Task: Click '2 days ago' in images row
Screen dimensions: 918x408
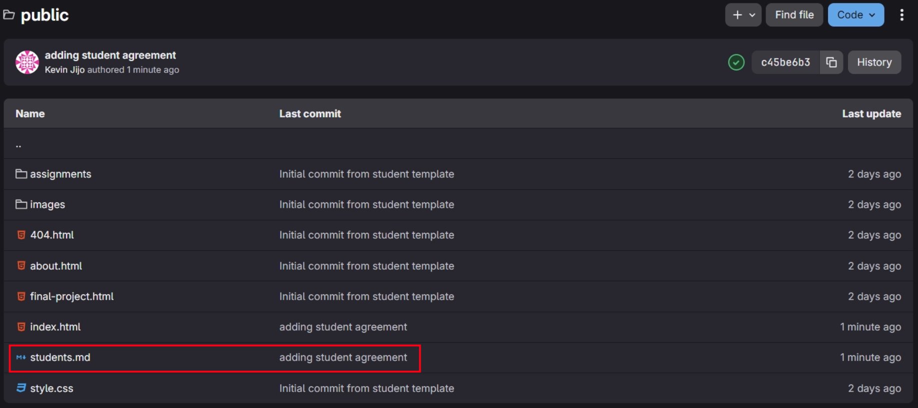Action: point(874,204)
